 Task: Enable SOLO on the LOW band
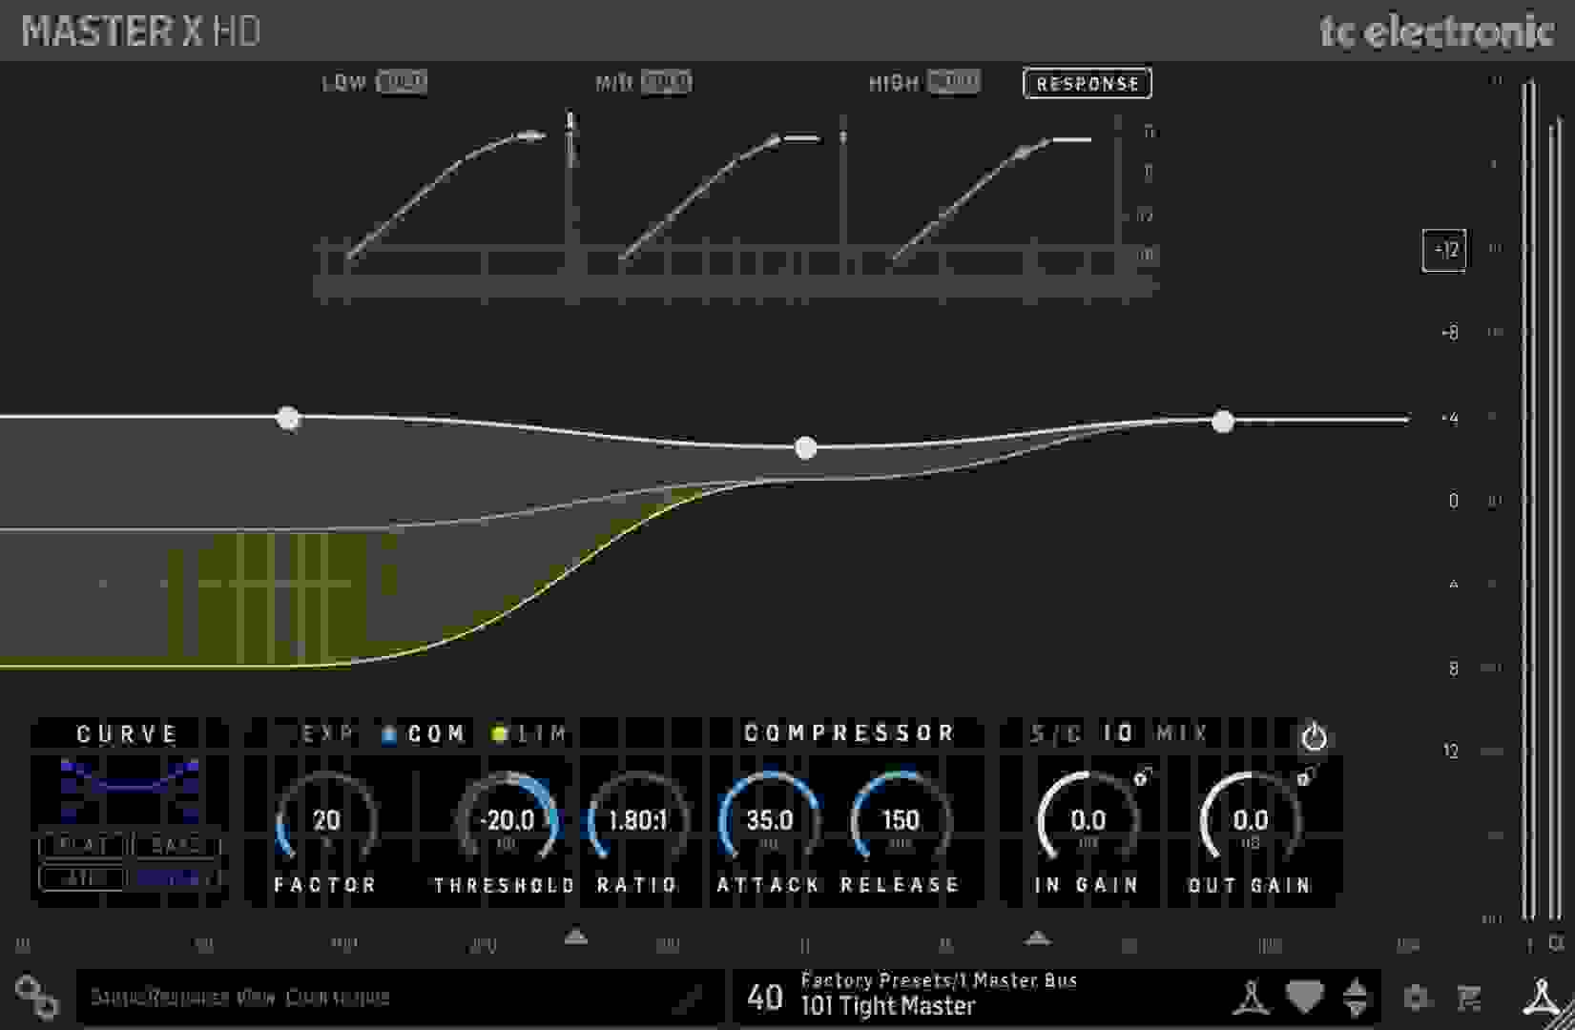pos(402,83)
